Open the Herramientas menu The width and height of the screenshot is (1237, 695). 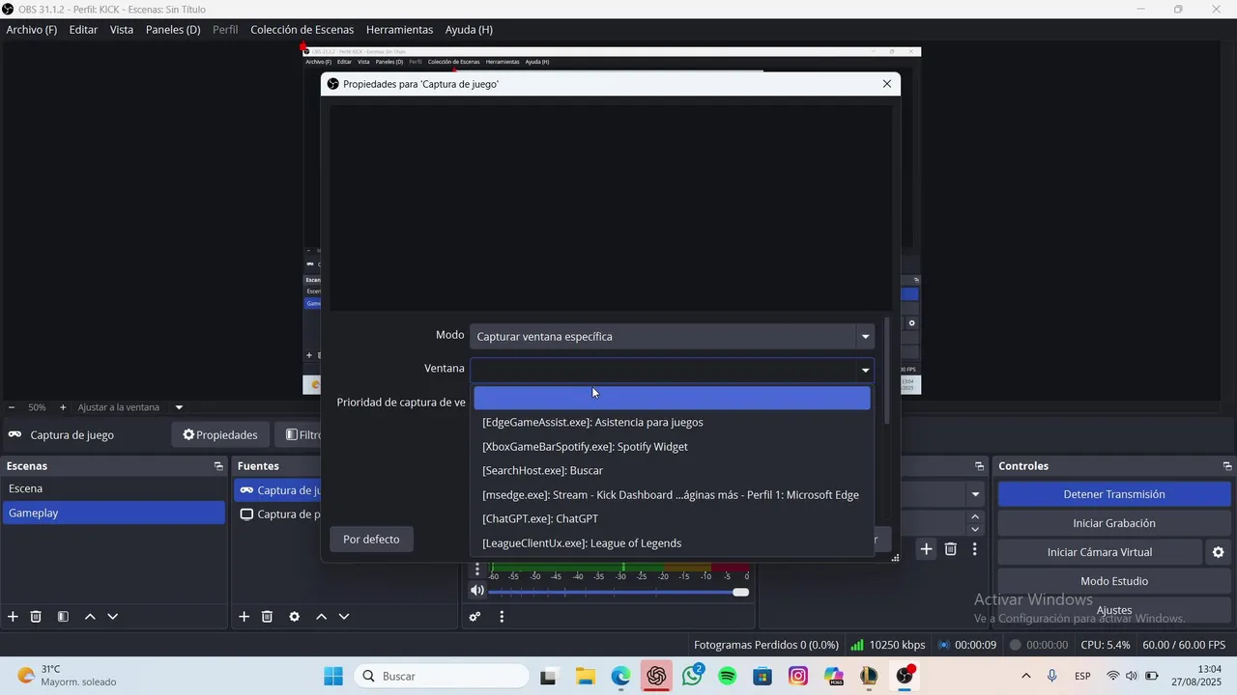[399, 30]
